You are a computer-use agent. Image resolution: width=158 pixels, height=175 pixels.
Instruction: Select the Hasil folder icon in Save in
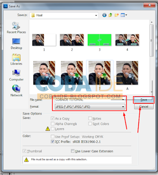pyautogui.click(x=33, y=15)
